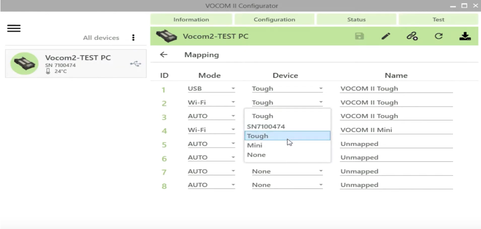Click the Device column header

point(285,75)
